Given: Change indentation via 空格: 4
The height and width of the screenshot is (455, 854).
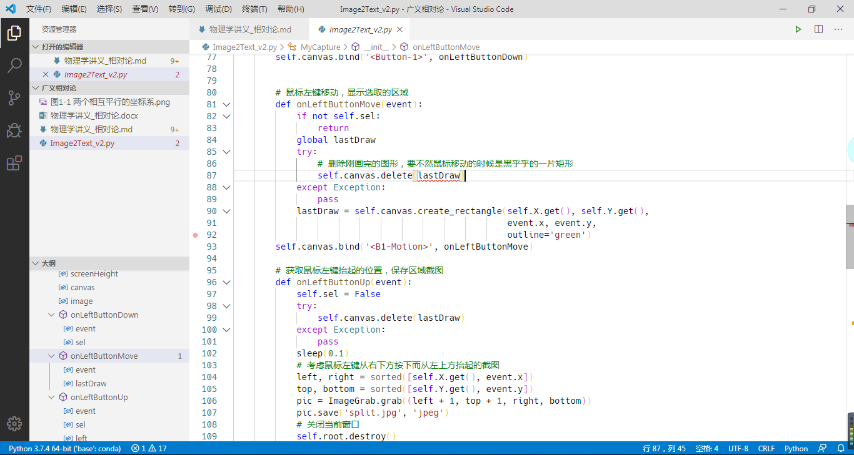Looking at the screenshot, I should [707, 448].
